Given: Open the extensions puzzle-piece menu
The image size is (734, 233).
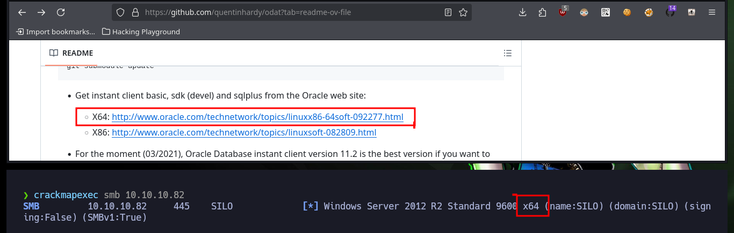Looking at the screenshot, I should (x=542, y=12).
